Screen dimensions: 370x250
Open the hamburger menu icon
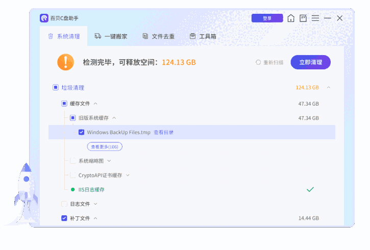[315, 18]
